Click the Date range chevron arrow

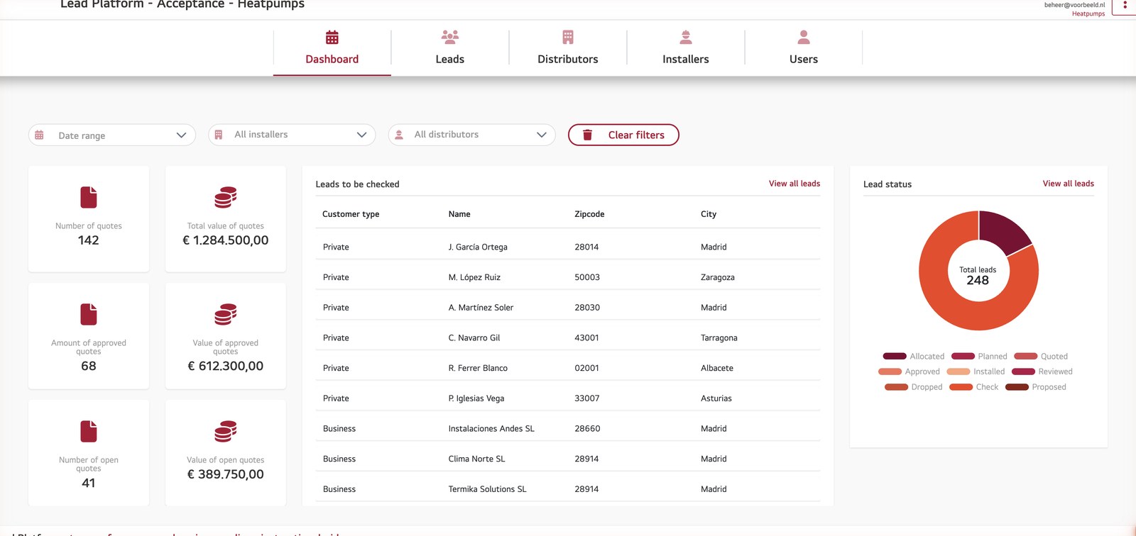[x=181, y=135]
